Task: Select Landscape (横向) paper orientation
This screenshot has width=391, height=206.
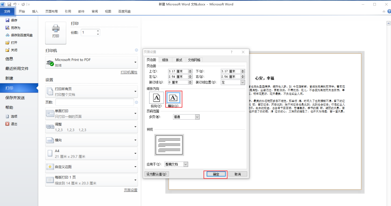Action: (174, 98)
